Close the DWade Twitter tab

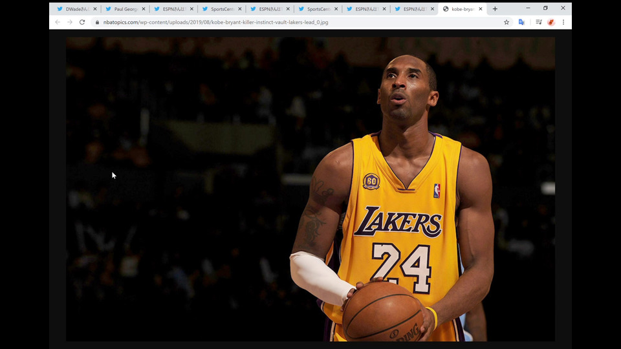[95, 9]
